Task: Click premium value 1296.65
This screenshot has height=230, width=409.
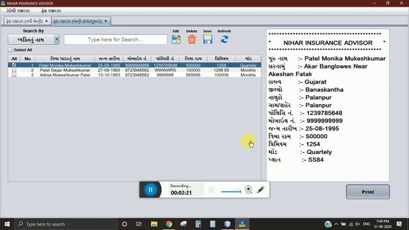Action: pyautogui.click(x=221, y=70)
